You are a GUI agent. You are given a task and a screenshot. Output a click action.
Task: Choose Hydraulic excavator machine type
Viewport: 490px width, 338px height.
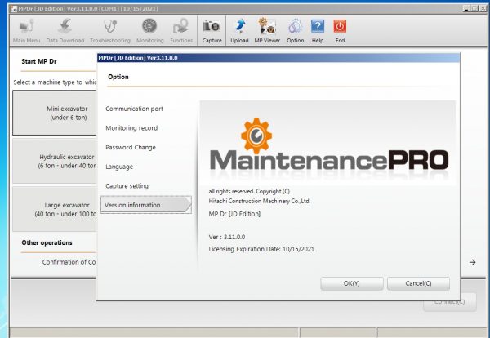[55, 161]
